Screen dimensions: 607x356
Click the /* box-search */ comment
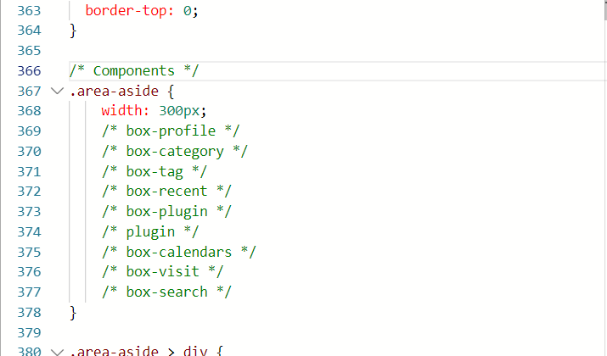click(166, 292)
